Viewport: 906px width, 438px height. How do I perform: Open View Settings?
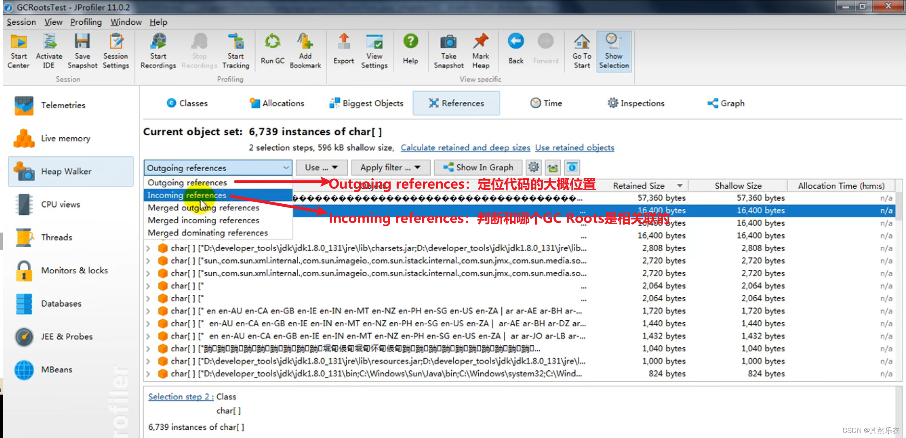coord(374,50)
